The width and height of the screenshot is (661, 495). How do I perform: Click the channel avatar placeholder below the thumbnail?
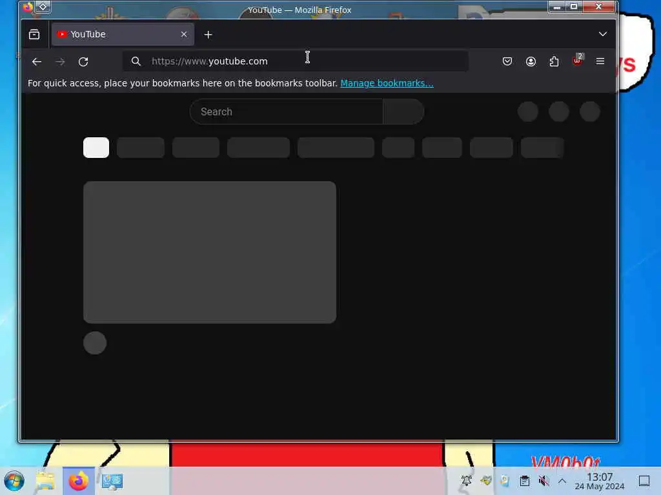coord(95,343)
